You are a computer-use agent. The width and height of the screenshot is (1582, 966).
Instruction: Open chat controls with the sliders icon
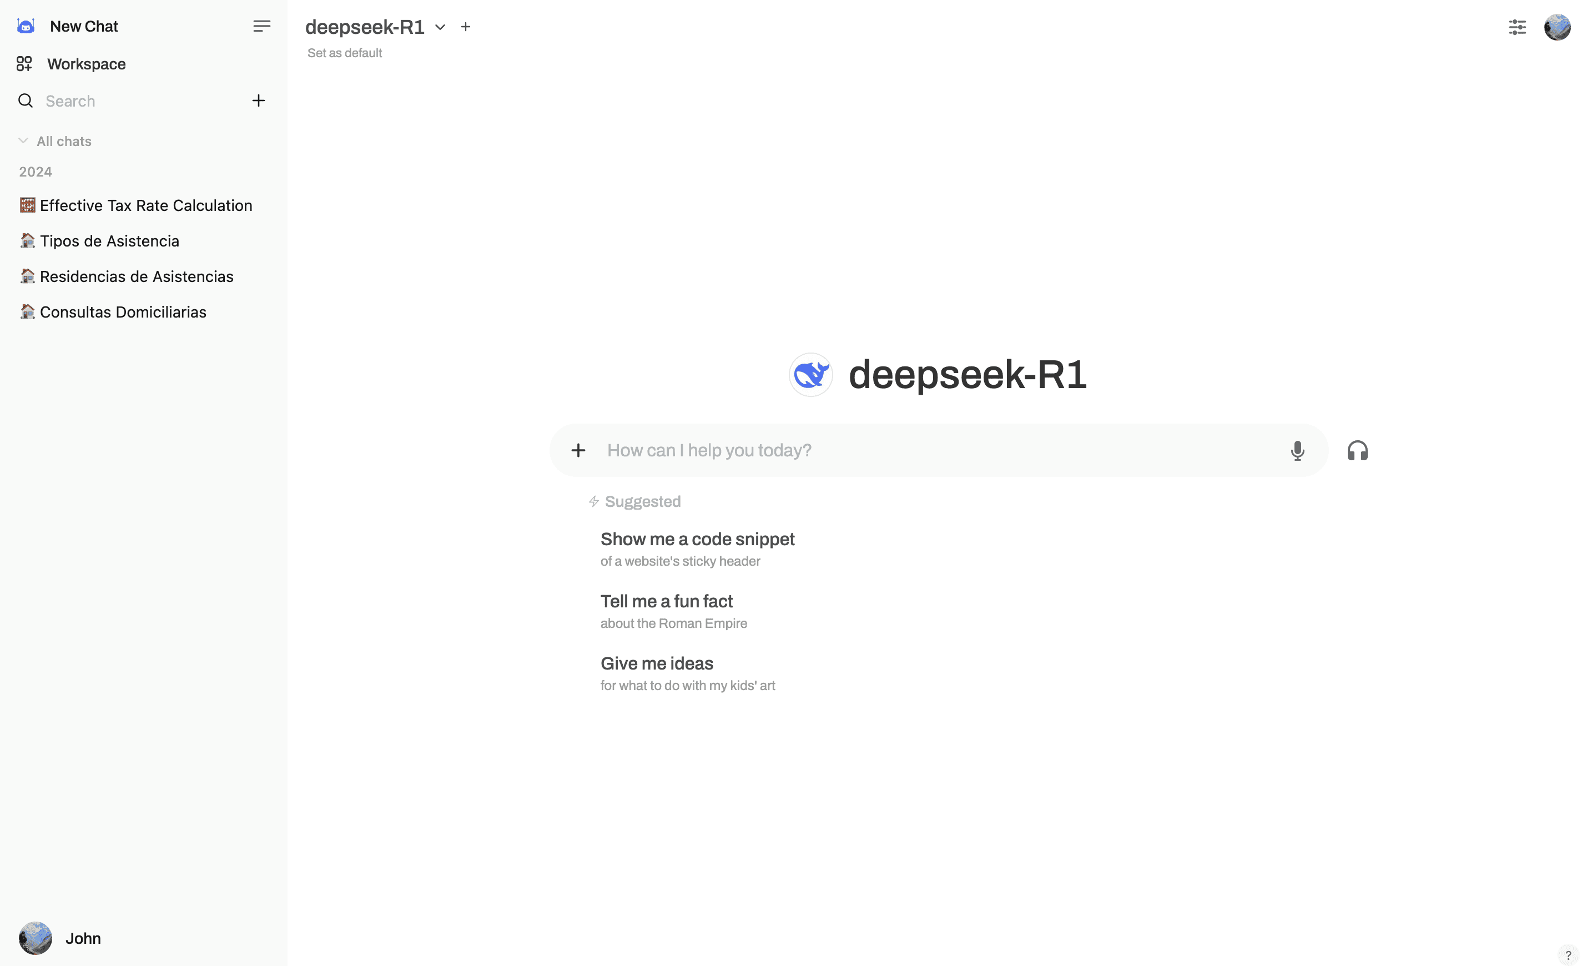coord(1516,28)
